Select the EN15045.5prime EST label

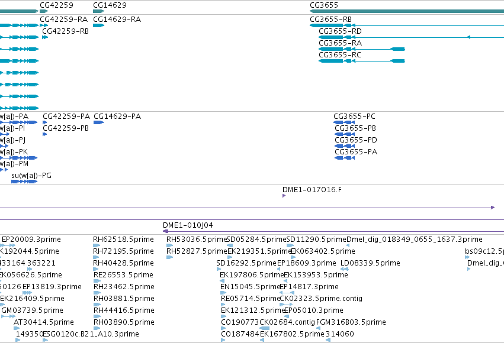click(250, 287)
